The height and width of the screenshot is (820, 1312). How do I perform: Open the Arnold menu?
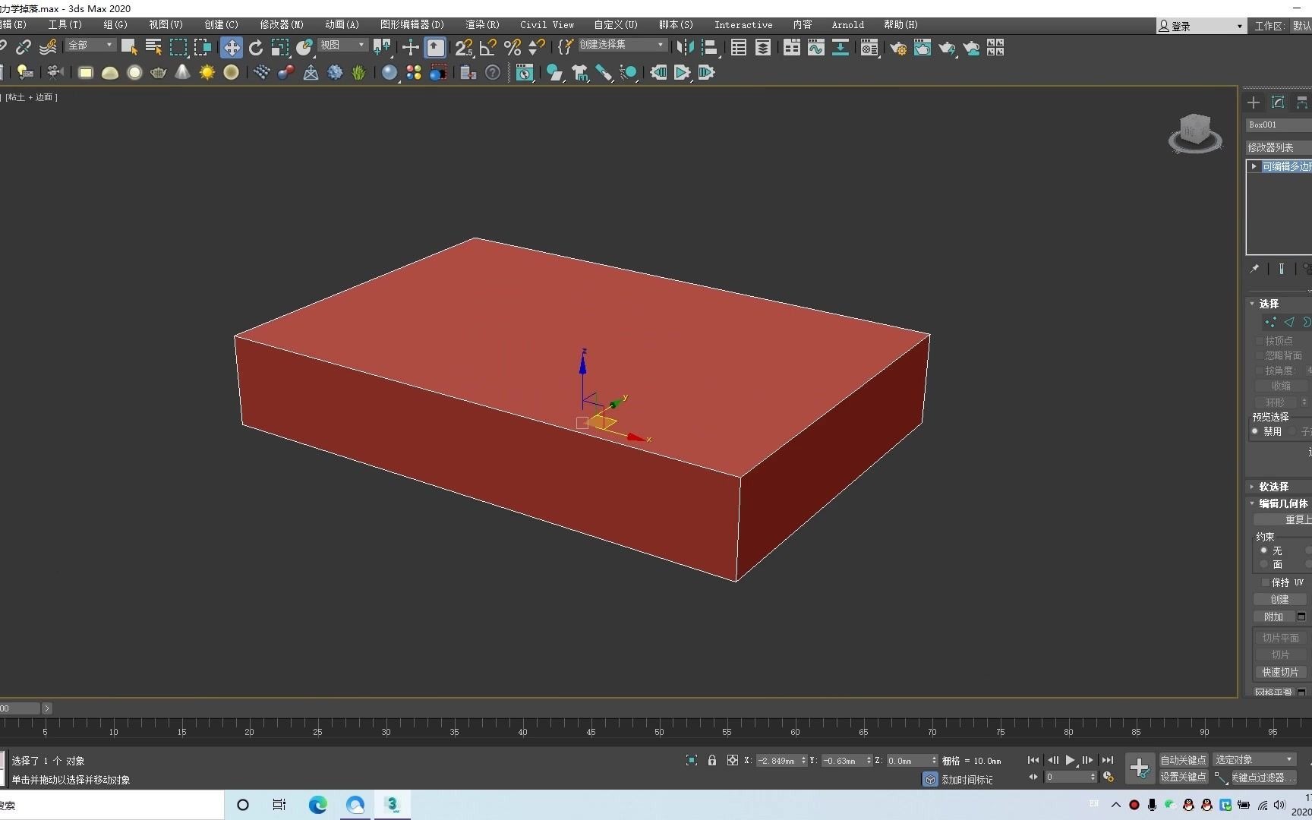pyautogui.click(x=848, y=24)
